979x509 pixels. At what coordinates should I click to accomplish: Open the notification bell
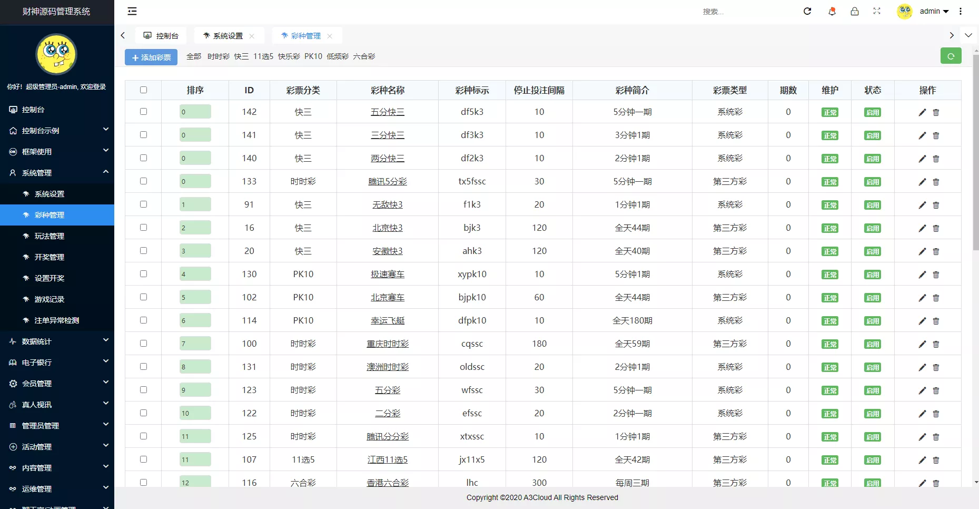[x=832, y=11]
